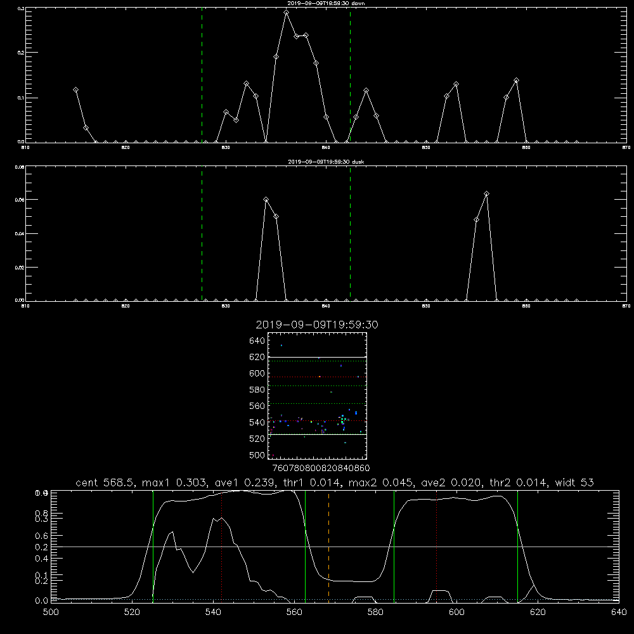Click the scatter plot y-axis label '500'
Image resolution: width=634 pixels, height=634 pixels.
coord(257,455)
